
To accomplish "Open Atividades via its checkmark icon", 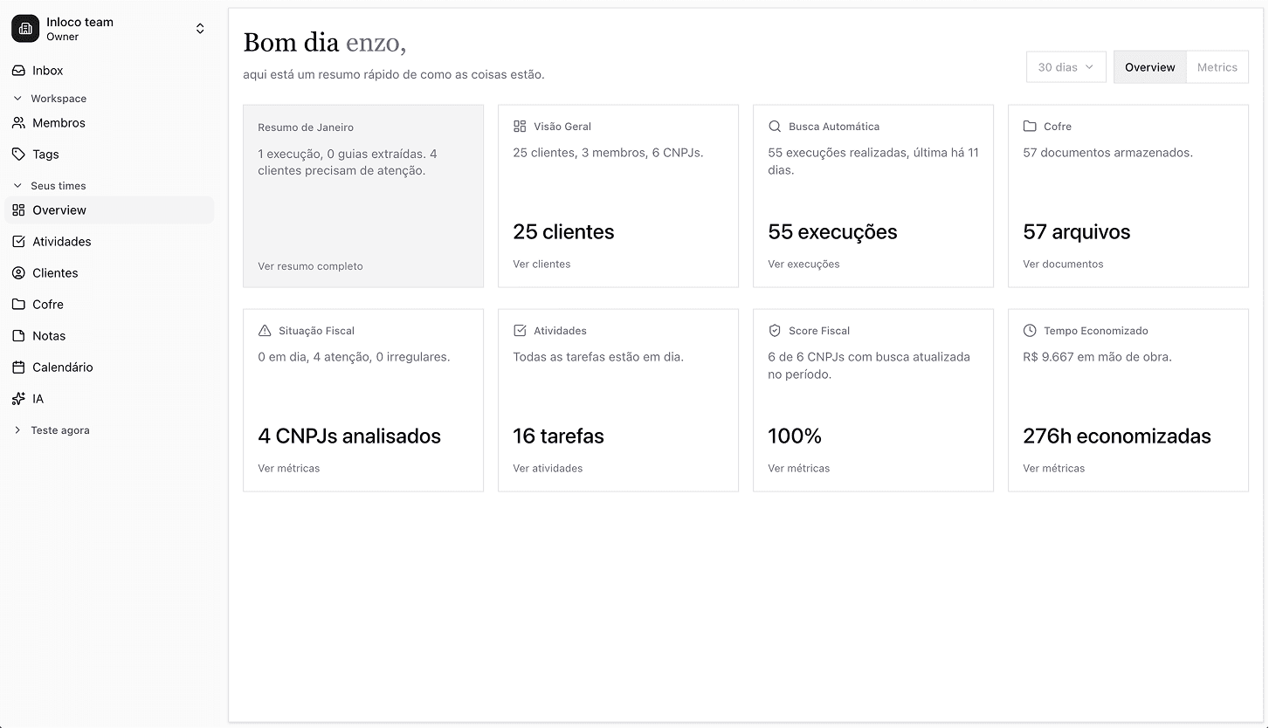I will point(18,241).
